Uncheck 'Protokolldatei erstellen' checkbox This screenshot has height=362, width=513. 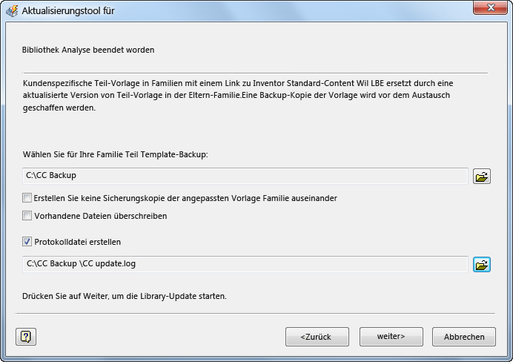point(27,241)
